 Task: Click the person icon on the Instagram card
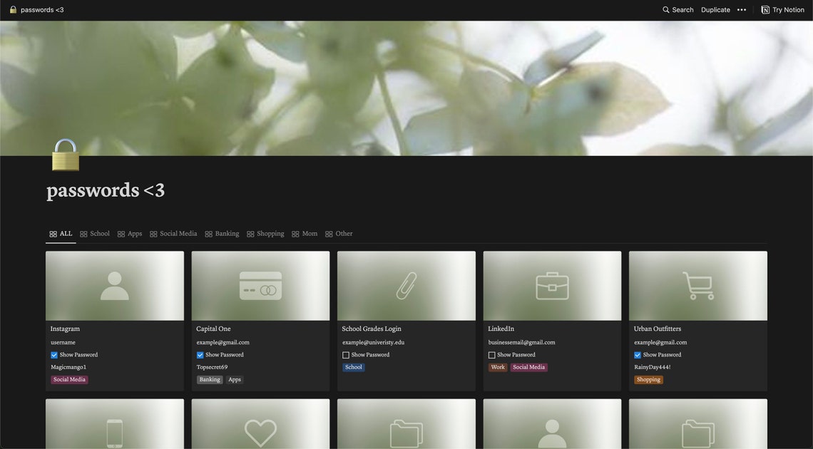coord(114,284)
